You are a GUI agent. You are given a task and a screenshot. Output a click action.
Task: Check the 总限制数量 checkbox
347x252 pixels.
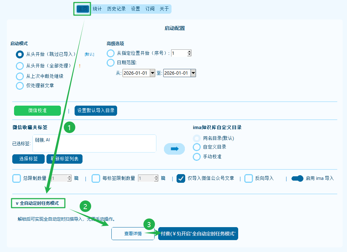pyautogui.click(x=17, y=178)
